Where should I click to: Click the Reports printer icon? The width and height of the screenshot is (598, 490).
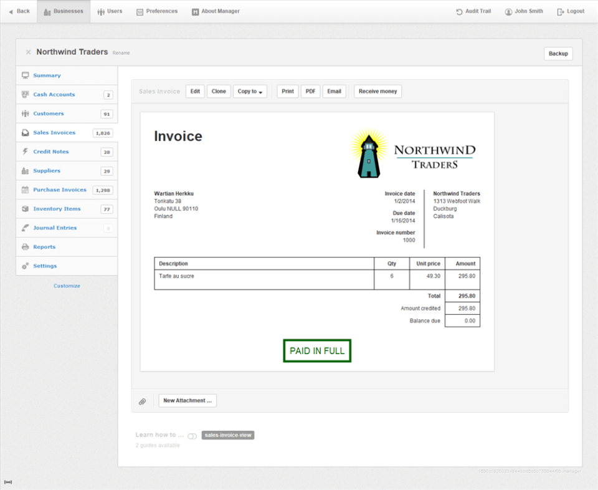(x=25, y=247)
